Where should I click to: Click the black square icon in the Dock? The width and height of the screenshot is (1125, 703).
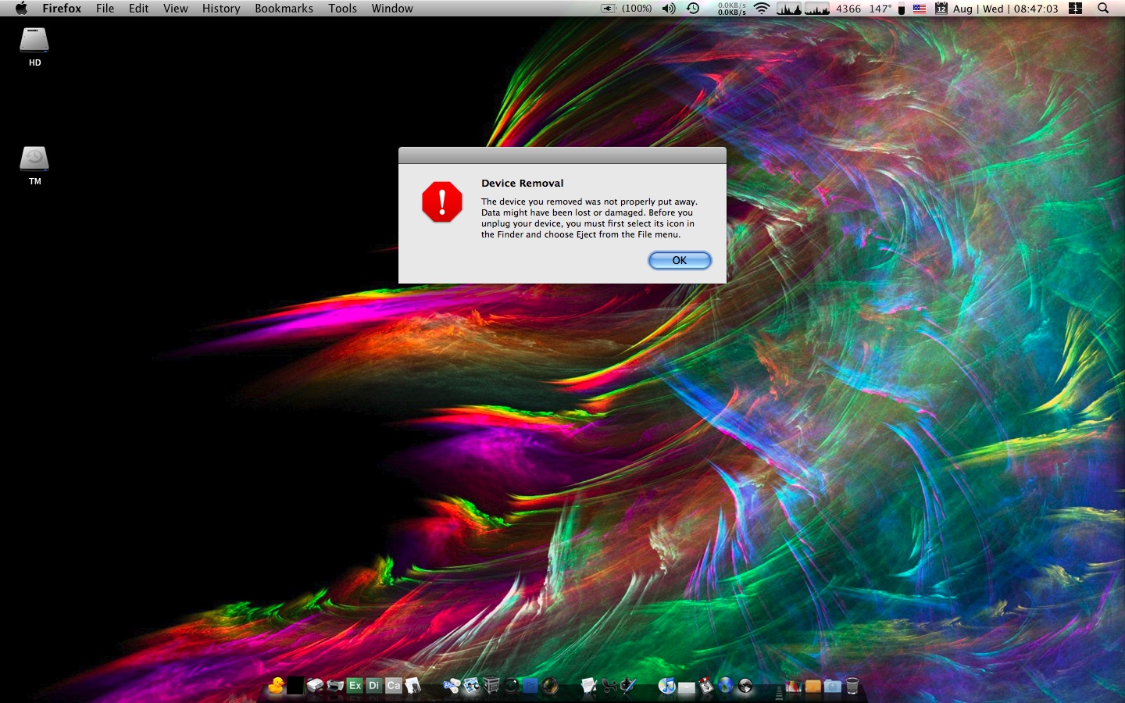295,686
